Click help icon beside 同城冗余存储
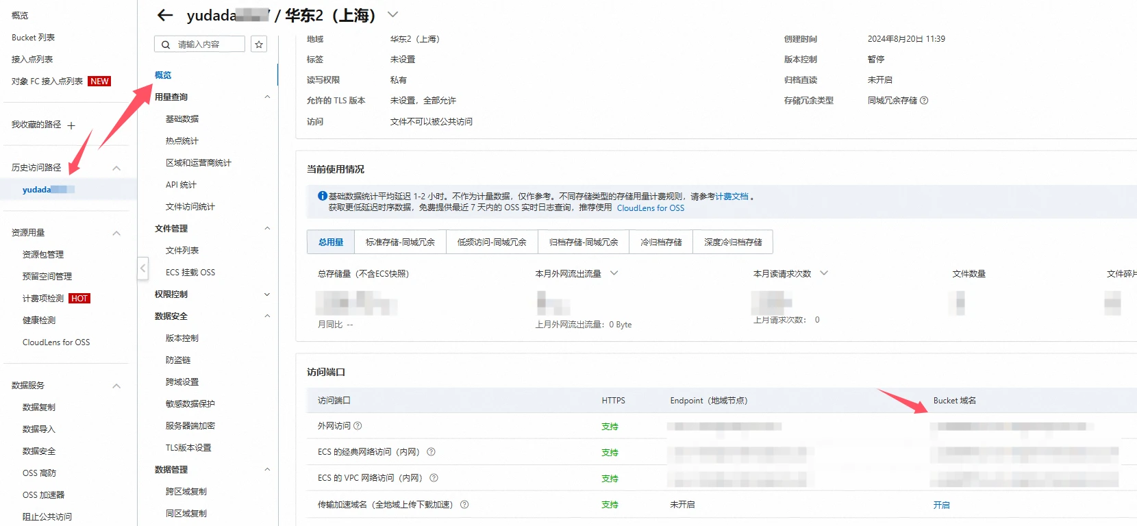 pos(924,101)
